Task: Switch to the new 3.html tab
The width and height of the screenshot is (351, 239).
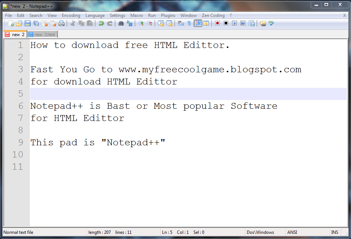Action: point(42,34)
